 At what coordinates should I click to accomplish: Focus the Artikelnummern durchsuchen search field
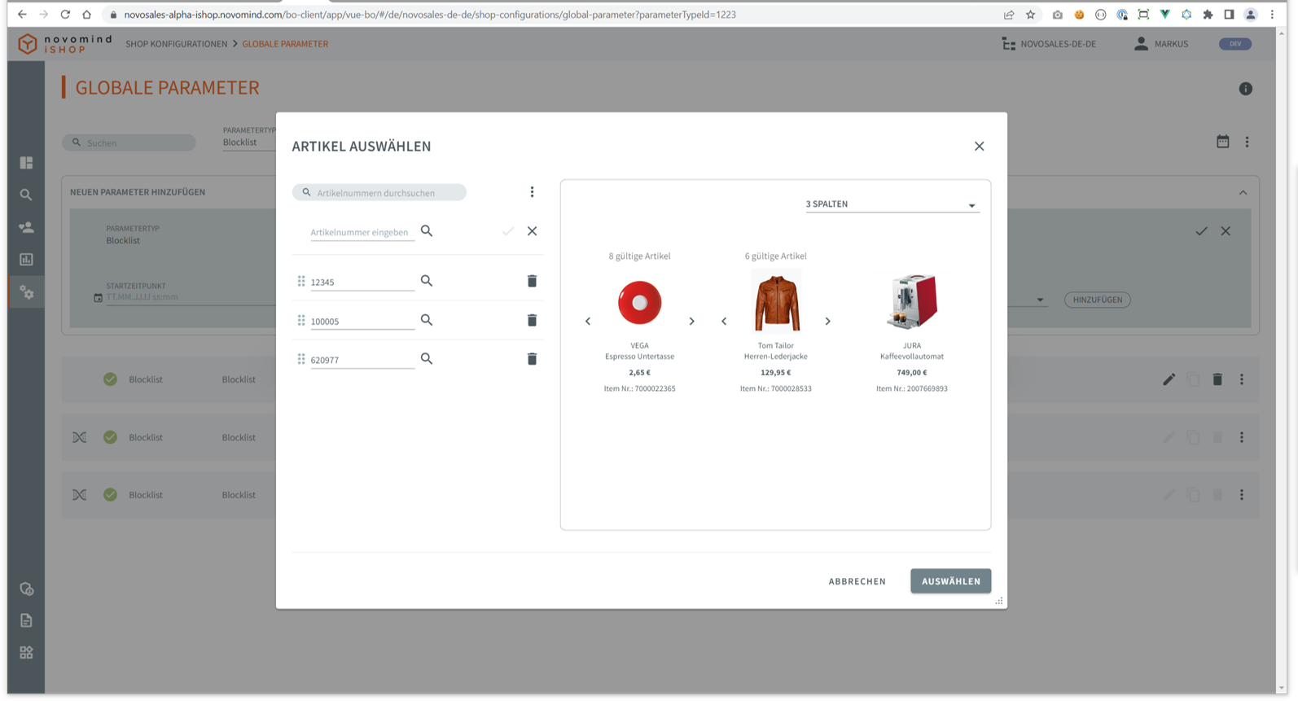tap(379, 193)
